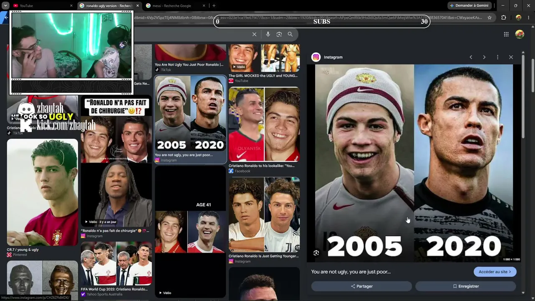
Task: Click the Demander à Gemini button
Action: [x=469, y=5]
